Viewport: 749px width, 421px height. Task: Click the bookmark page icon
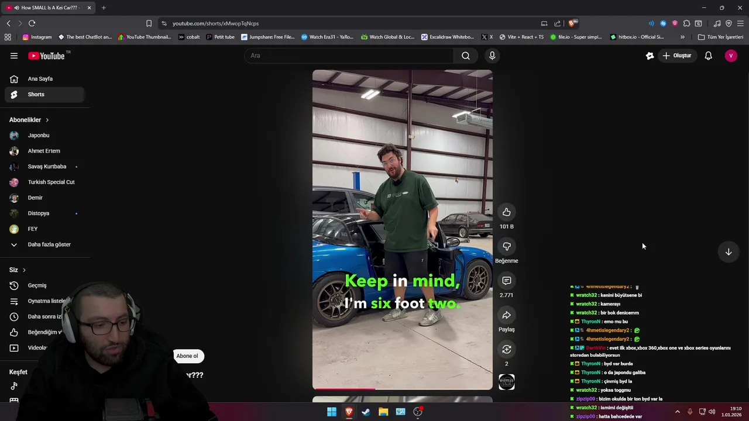click(x=149, y=23)
